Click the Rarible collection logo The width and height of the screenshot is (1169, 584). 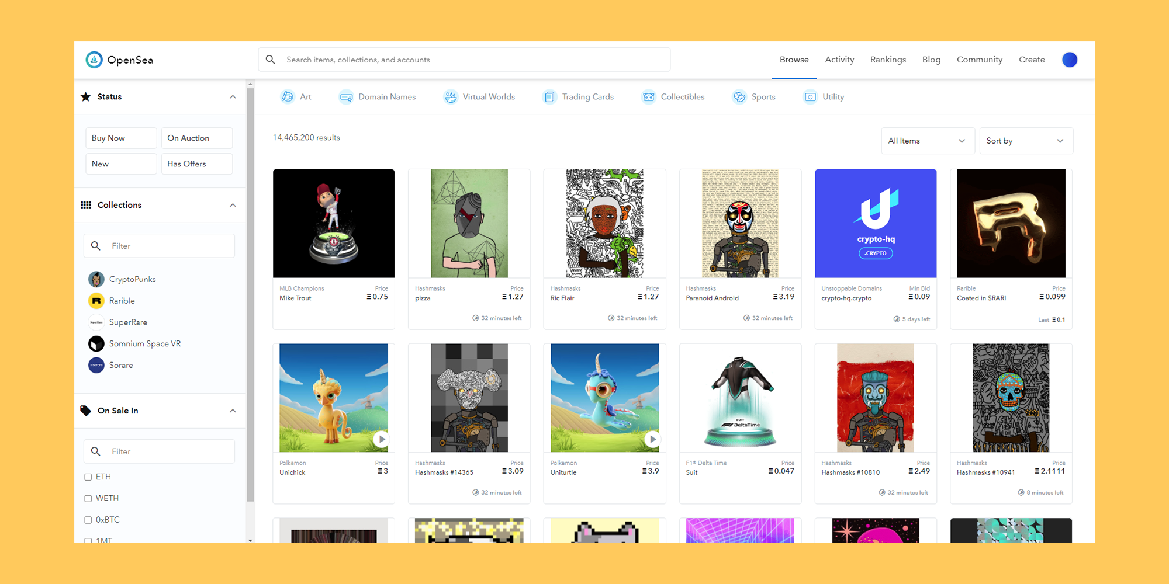[x=96, y=301]
